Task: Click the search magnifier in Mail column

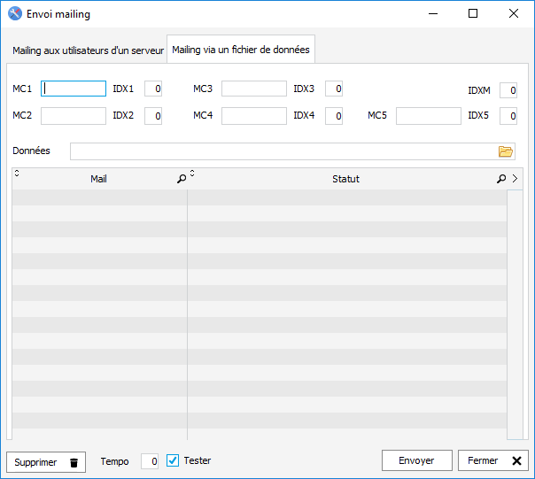Action: coord(182,179)
